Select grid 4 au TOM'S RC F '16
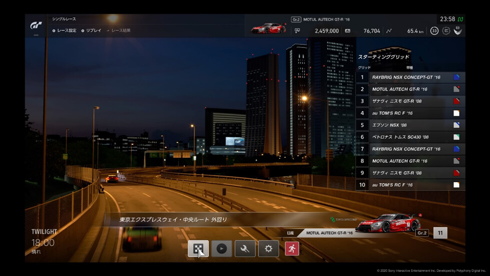This screenshot has width=490, height=276. point(410,113)
